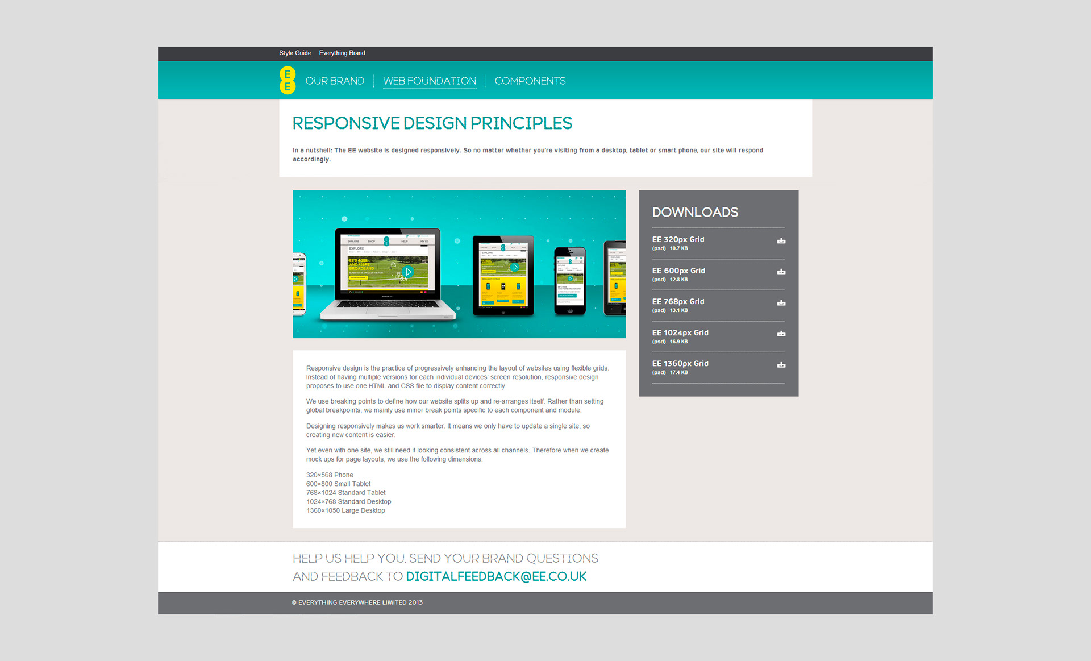Image resolution: width=1091 pixels, height=661 pixels.
Task: Go to Style Guide link
Action: (295, 53)
